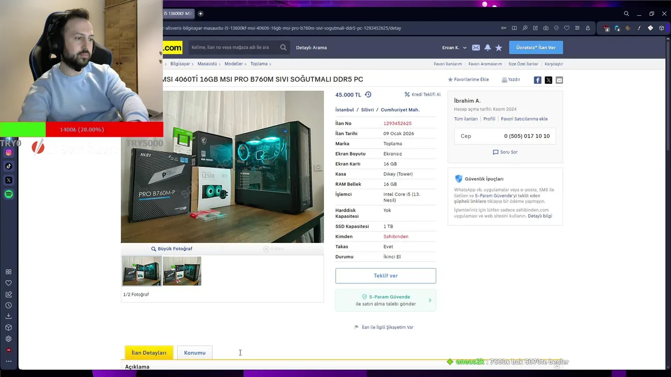Open the sidebar workspaces grid icon
Viewport: 671px width, 377px height.
[8, 272]
